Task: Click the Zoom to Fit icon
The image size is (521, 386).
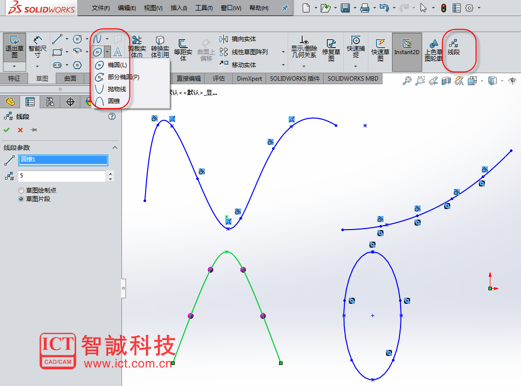Action: [407, 81]
